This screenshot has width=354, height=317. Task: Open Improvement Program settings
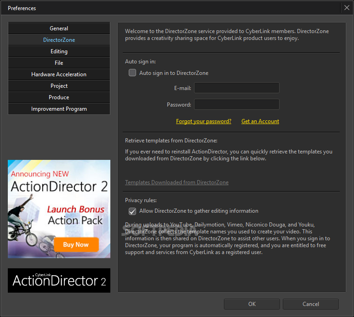[59, 109]
